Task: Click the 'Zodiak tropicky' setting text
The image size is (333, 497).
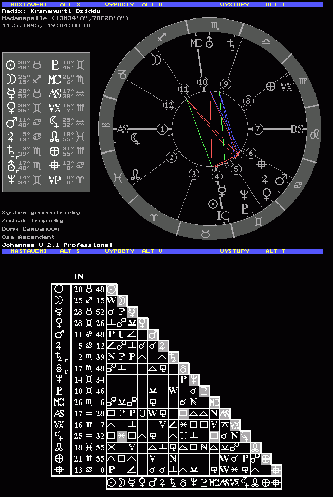Action: (x=32, y=221)
